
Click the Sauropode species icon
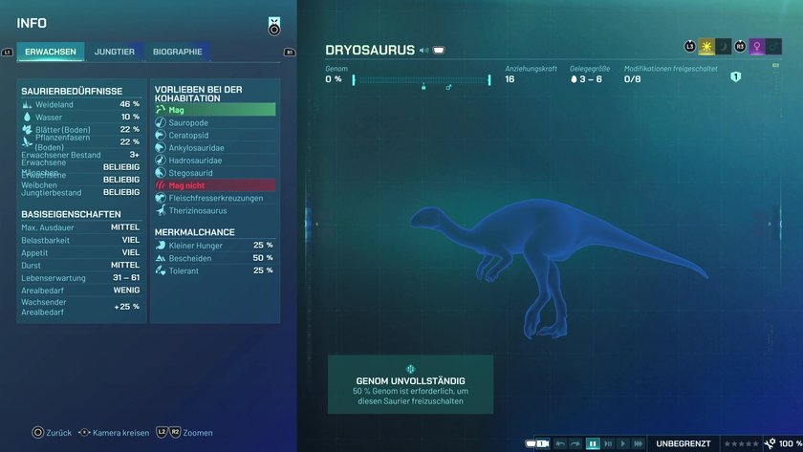pos(161,122)
